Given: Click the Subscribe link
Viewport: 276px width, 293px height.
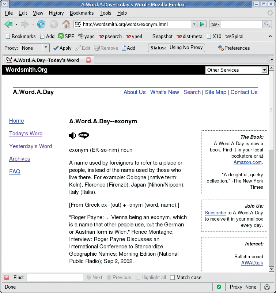Looking at the screenshot, I should point(215,213).
